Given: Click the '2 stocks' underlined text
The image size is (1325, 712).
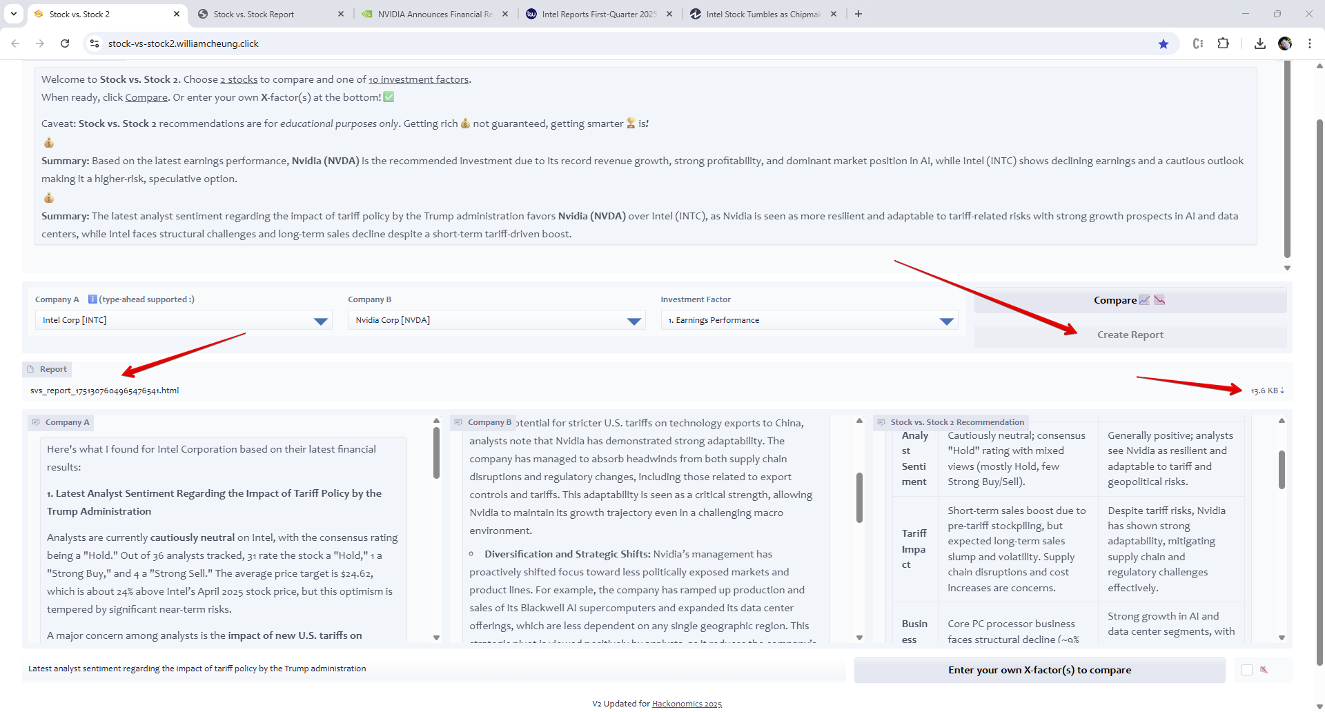Looking at the screenshot, I should (x=239, y=79).
